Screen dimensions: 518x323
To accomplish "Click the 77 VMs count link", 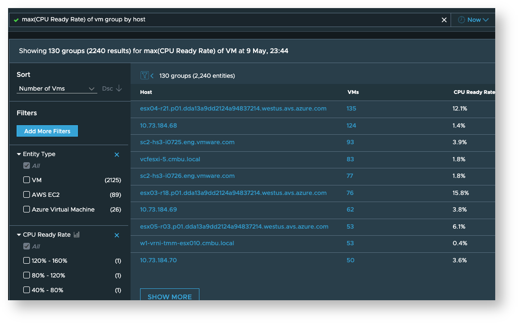I will tap(350, 176).
